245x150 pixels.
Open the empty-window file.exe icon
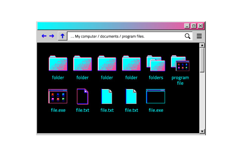156,96
